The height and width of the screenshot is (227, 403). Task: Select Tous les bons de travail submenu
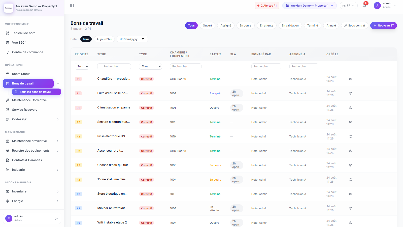[x=37, y=92]
